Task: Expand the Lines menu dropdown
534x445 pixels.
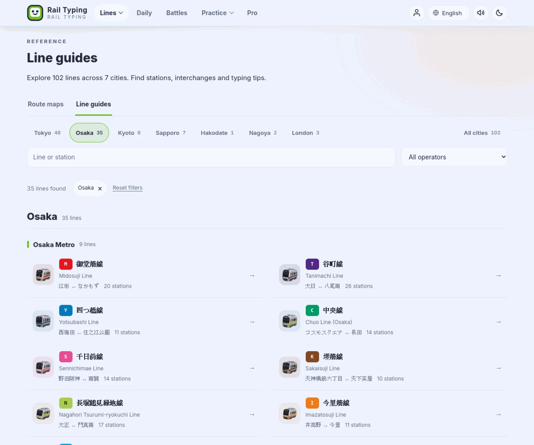Action: (x=111, y=13)
